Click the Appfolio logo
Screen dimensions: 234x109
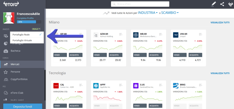(96, 86)
